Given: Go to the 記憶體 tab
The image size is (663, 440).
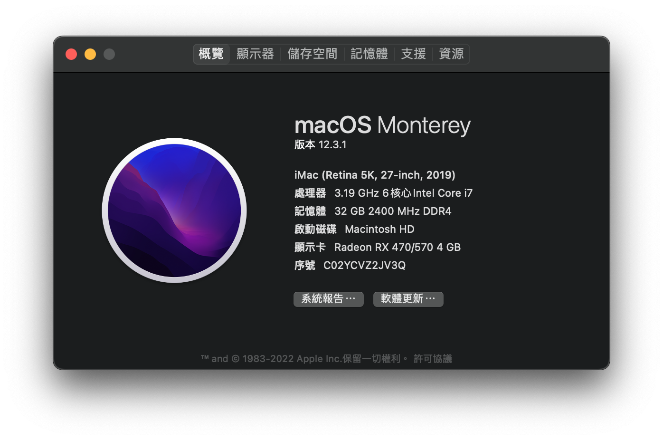Looking at the screenshot, I should click(369, 54).
